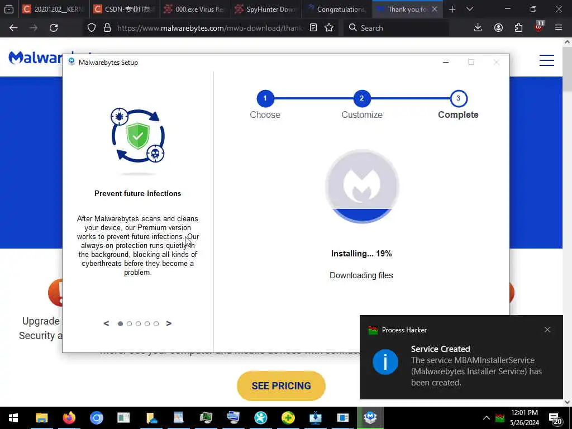This screenshot has width=572, height=429.
Task: Open the green plus circle taskbar app
Action: click(x=288, y=418)
